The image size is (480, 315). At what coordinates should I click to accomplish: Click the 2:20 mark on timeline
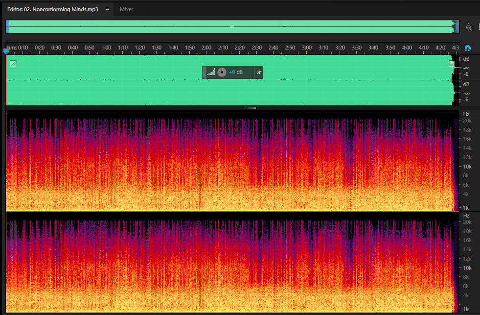click(240, 48)
